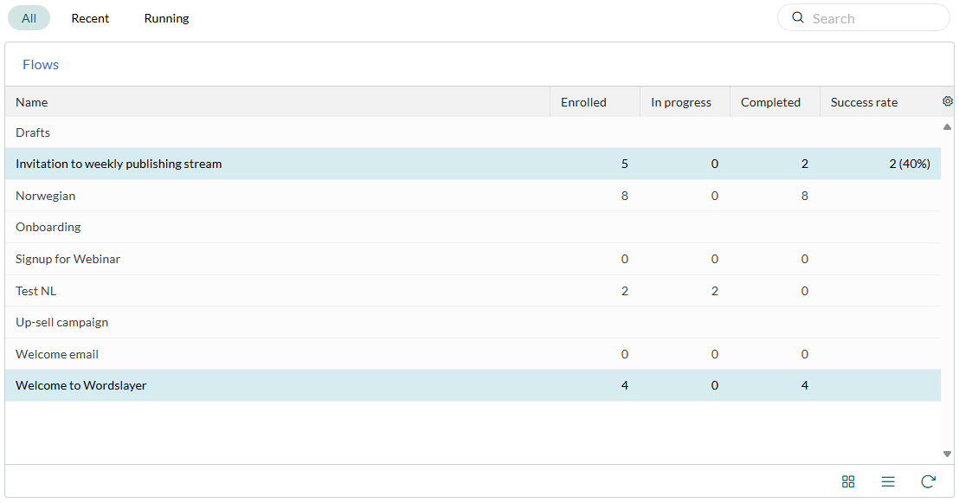The image size is (959, 503).
Task: Switch to grid tile view icon
Action: [848, 481]
